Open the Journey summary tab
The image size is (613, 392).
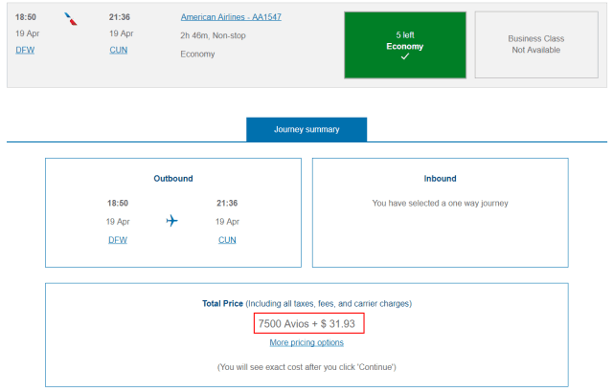[306, 129]
